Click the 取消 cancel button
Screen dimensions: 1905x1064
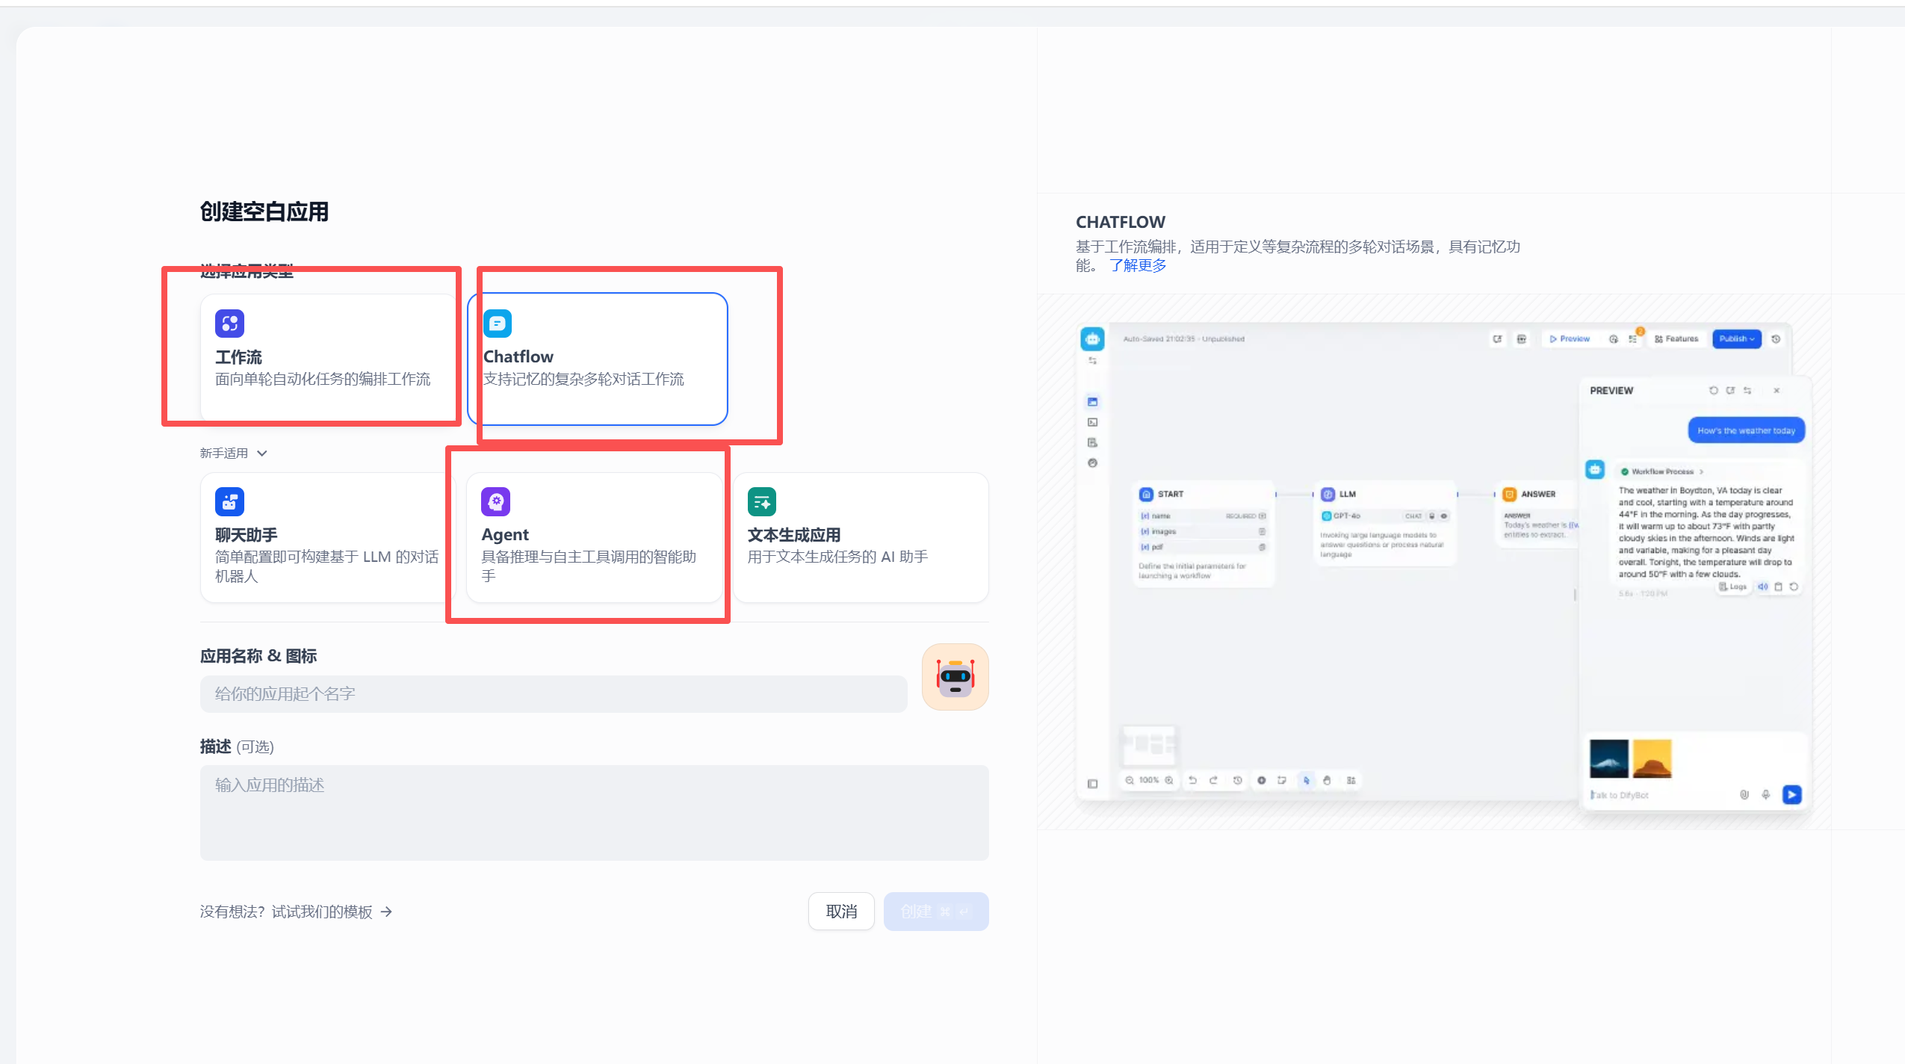[840, 911]
